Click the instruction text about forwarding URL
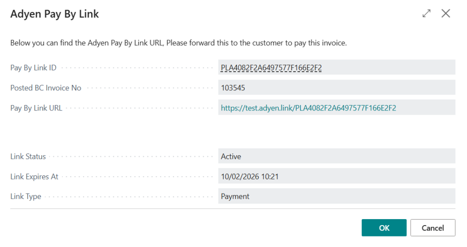 [178, 43]
